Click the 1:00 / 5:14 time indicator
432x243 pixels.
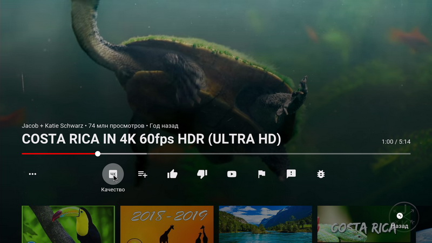click(x=396, y=142)
